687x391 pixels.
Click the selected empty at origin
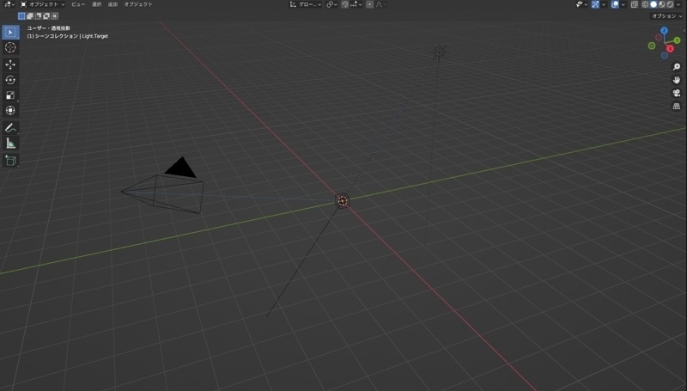pos(342,201)
